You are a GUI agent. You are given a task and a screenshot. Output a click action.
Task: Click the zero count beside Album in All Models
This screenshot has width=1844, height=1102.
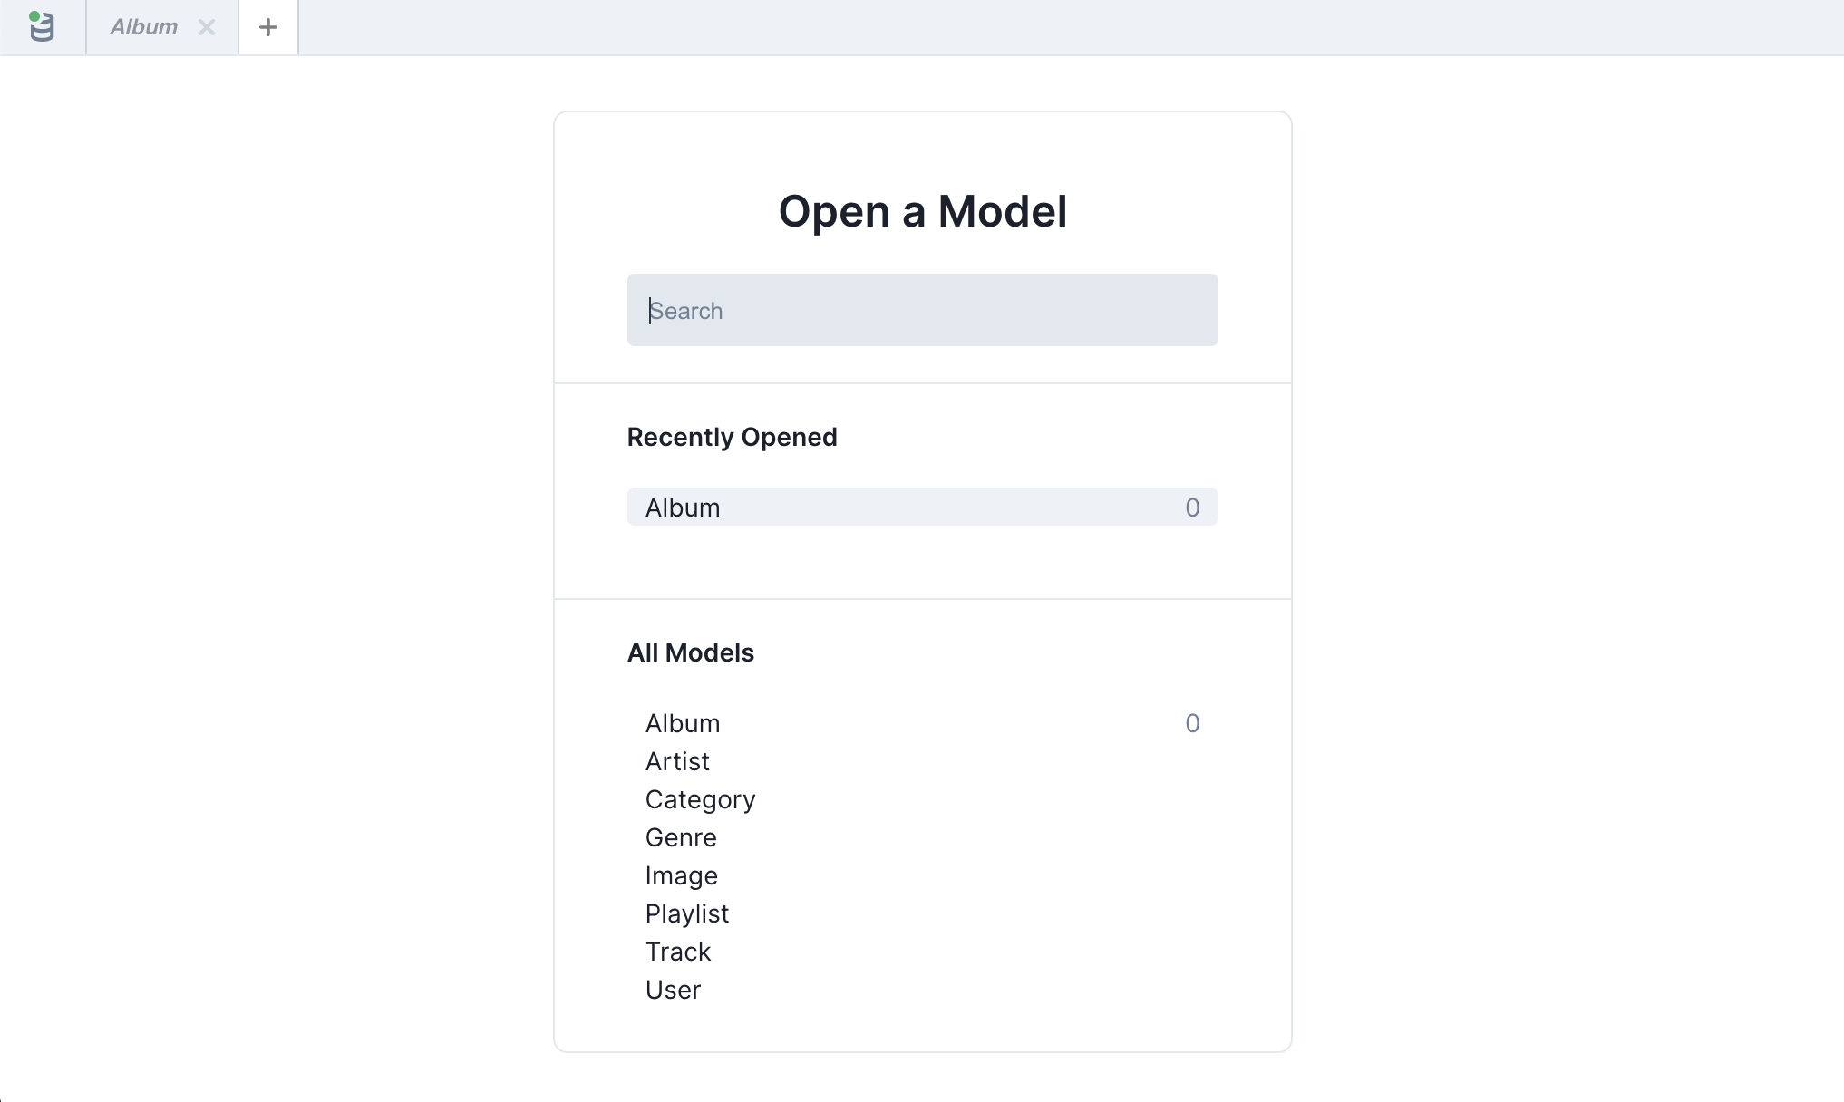pyautogui.click(x=1193, y=723)
